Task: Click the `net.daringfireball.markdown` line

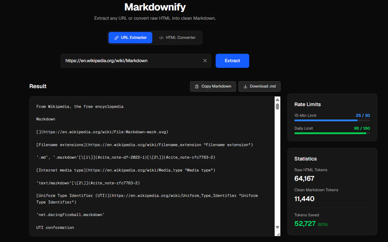Action: click(70, 215)
